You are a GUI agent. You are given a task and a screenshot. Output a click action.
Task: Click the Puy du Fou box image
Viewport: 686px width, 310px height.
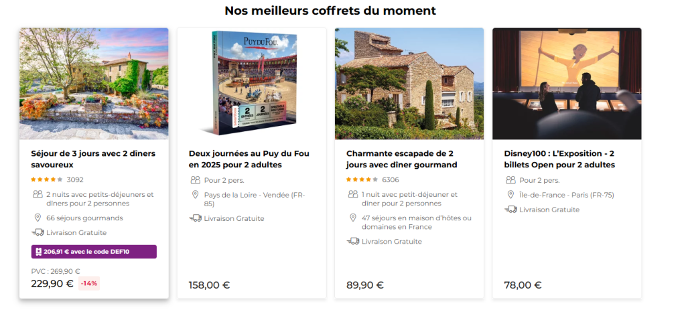tap(252, 84)
